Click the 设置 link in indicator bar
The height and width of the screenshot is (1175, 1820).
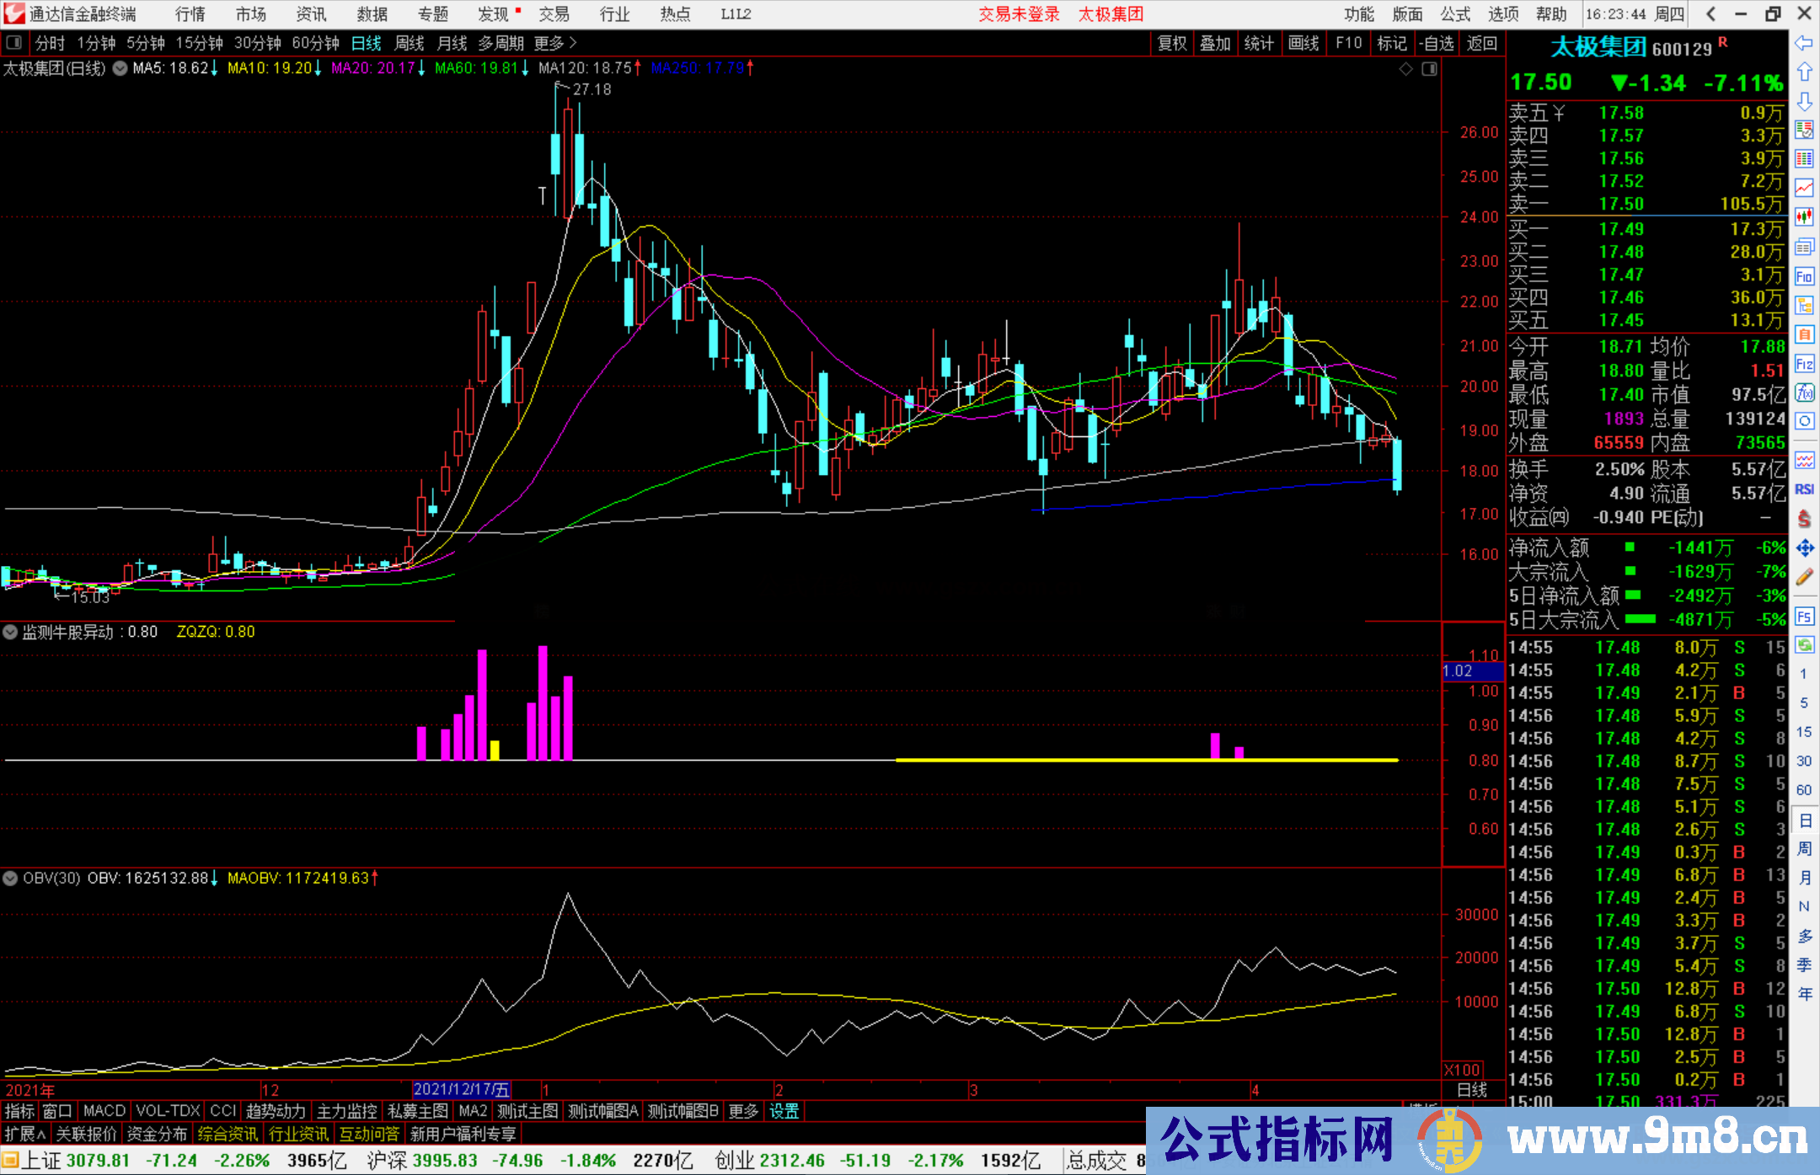click(784, 1111)
